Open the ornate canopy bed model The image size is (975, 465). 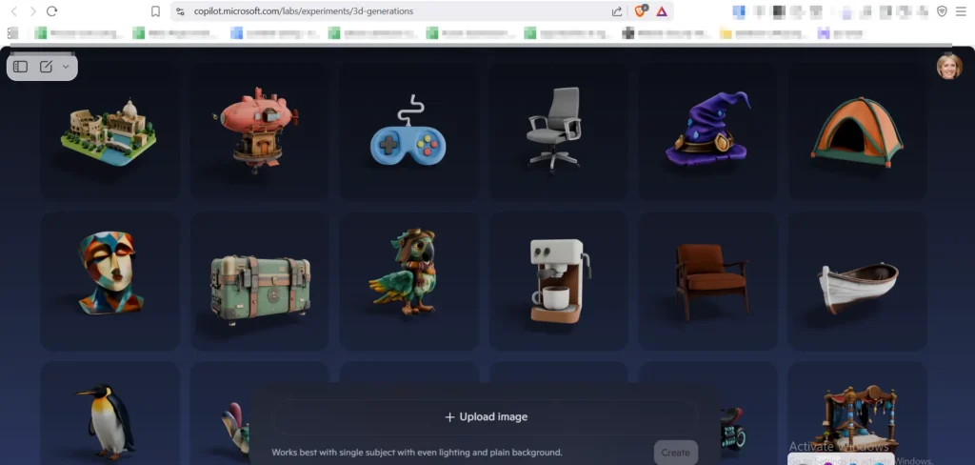[x=858, y=414]
